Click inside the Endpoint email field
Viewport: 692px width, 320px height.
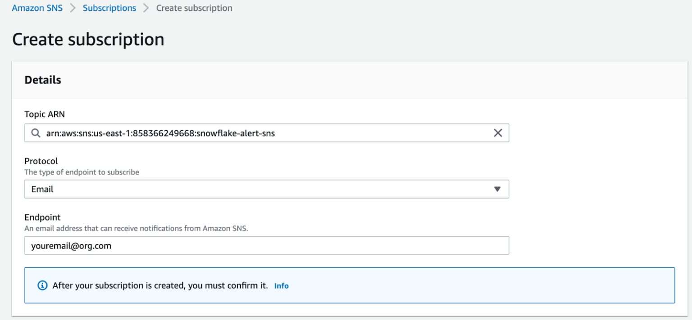pos(267,245)
